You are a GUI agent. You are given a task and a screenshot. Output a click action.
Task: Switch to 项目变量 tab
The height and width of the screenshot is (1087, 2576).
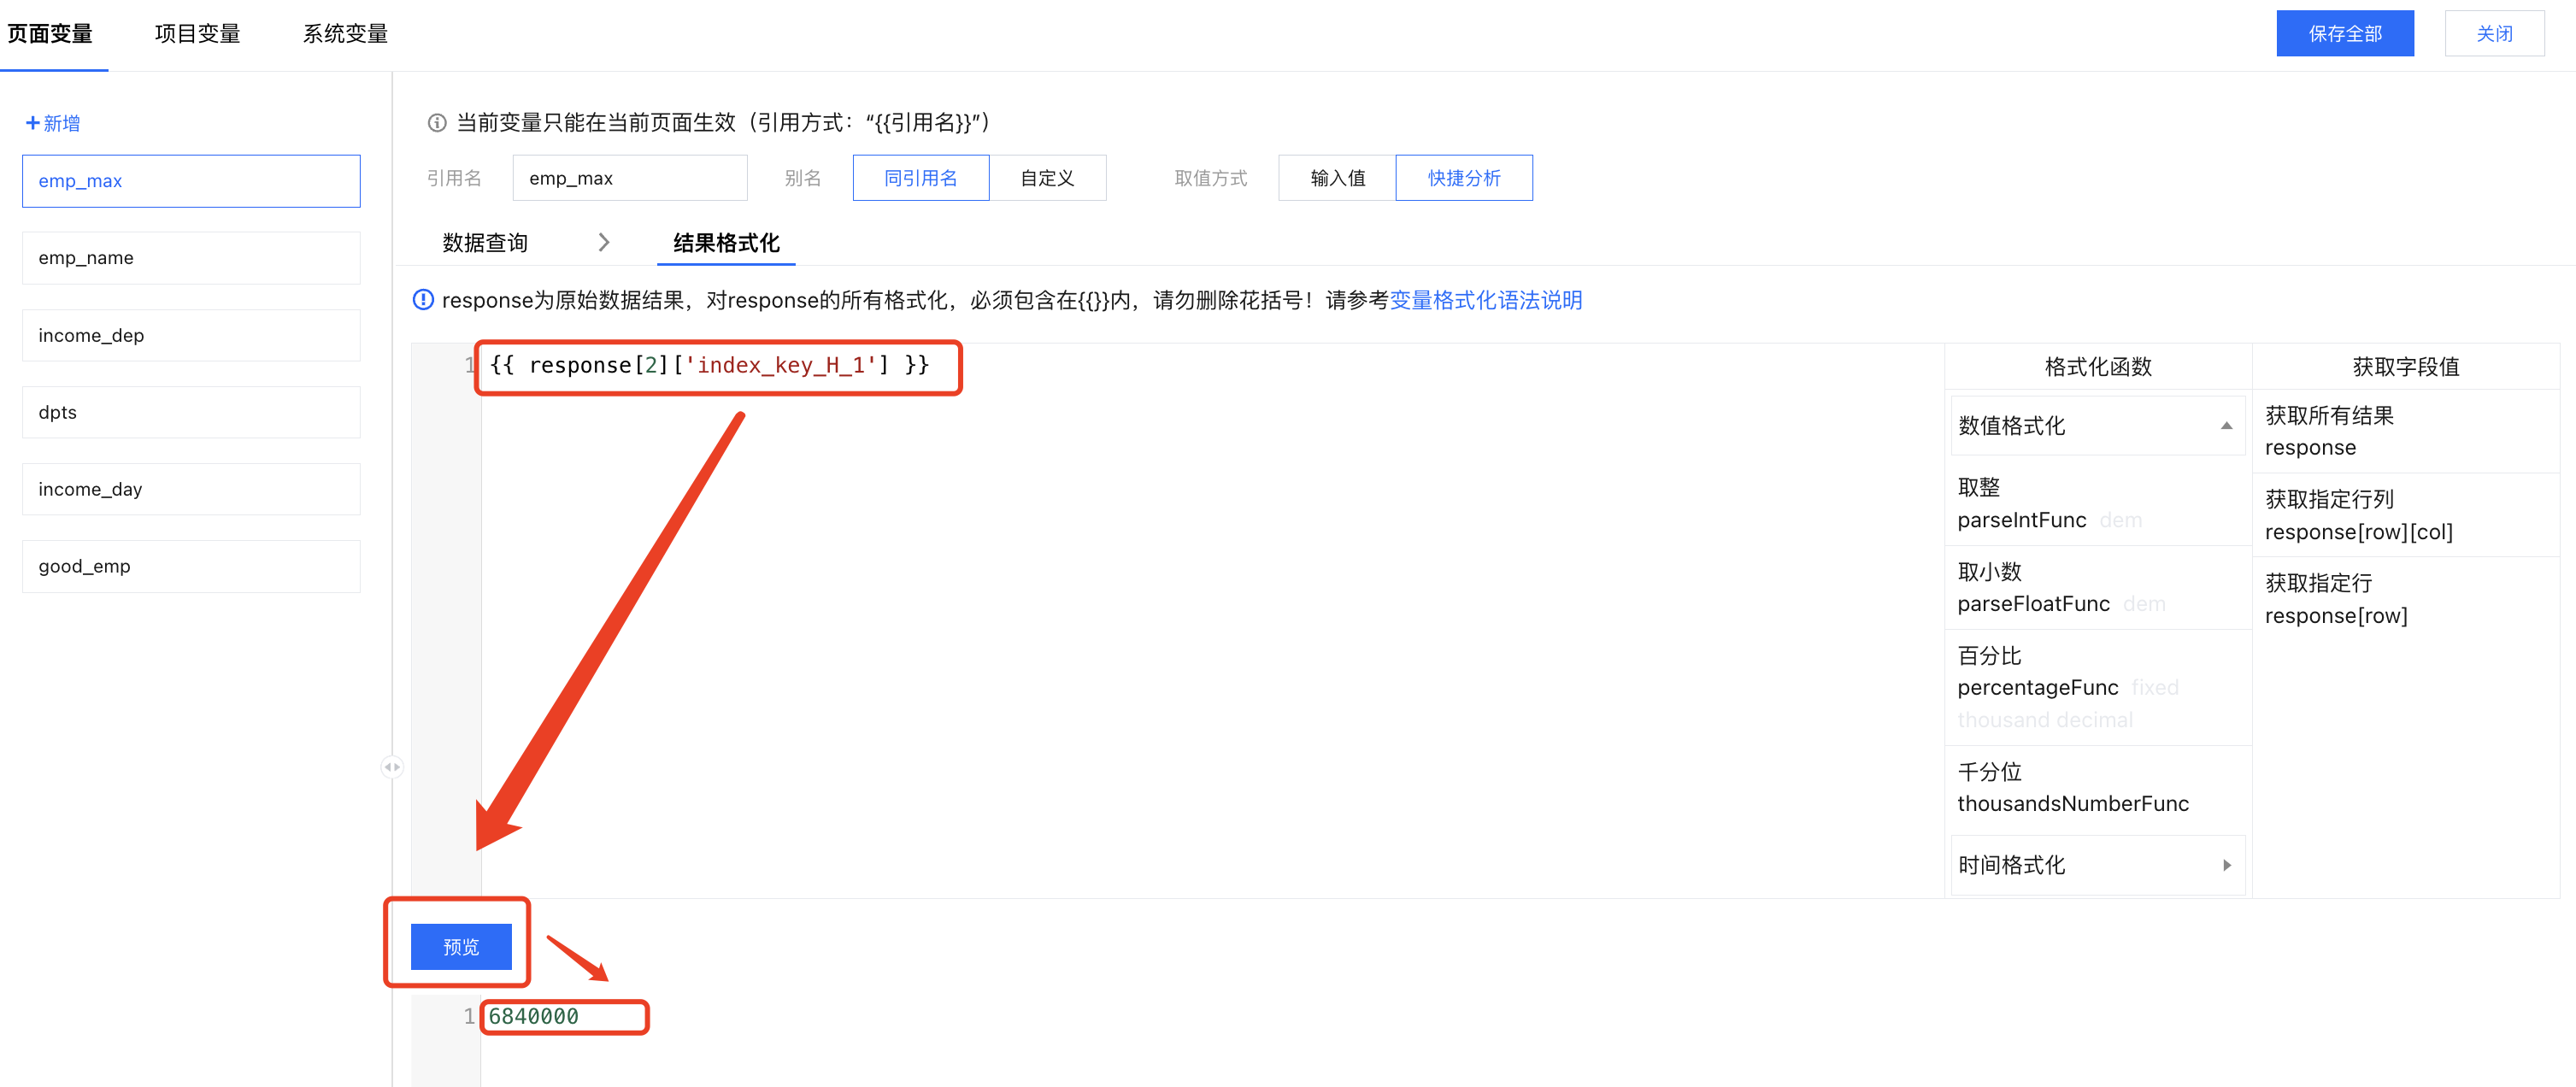(x=197, y=34)
